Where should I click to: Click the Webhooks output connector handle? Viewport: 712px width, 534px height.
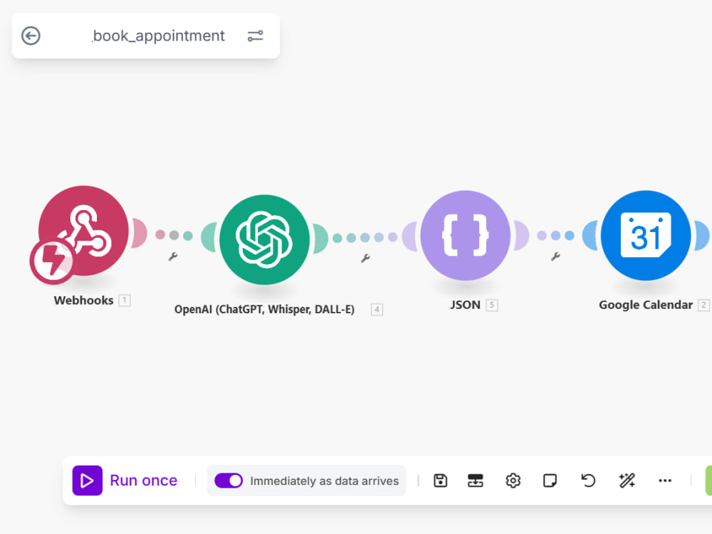(x=140, y=233)
